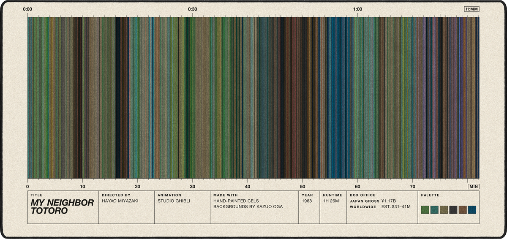The image size is (507, 239).
Task: Pick the dark blue palette swatch
Action: click(472, 210)
